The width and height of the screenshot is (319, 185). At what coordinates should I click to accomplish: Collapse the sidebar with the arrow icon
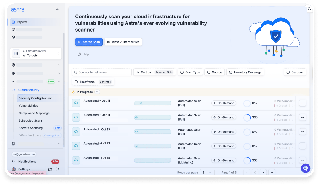click(x=58, y=9)
